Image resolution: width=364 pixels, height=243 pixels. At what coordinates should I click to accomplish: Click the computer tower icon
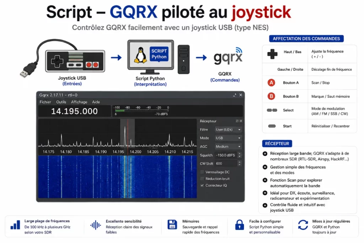[x=184, y=59]
